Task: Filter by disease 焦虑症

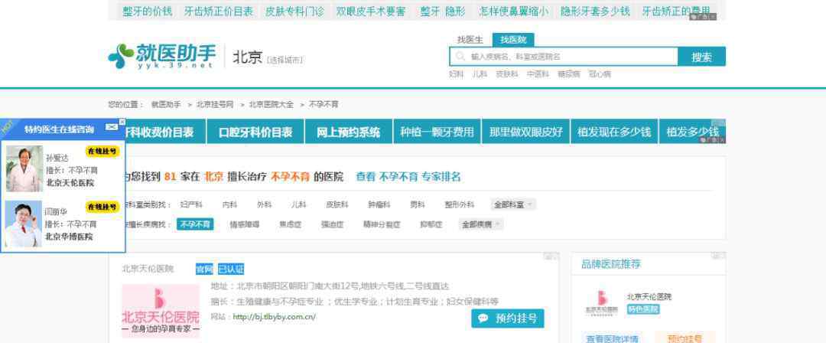Action: point(291,225)
